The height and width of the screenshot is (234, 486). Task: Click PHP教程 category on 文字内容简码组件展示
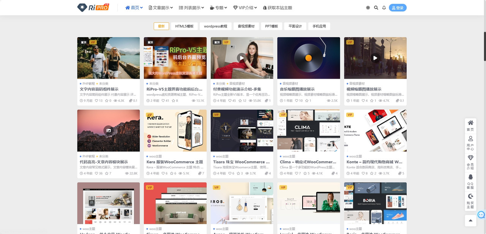coord(88,84)
